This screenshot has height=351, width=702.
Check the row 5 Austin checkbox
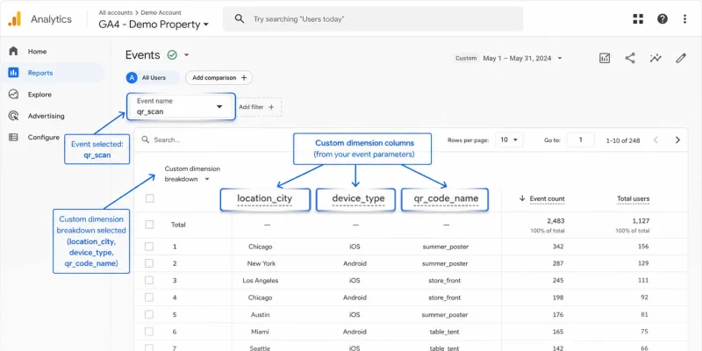click(x=149, y=314)
